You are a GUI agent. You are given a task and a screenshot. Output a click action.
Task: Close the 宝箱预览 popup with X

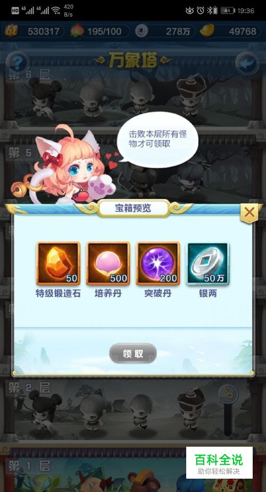[x=250, y=213]
